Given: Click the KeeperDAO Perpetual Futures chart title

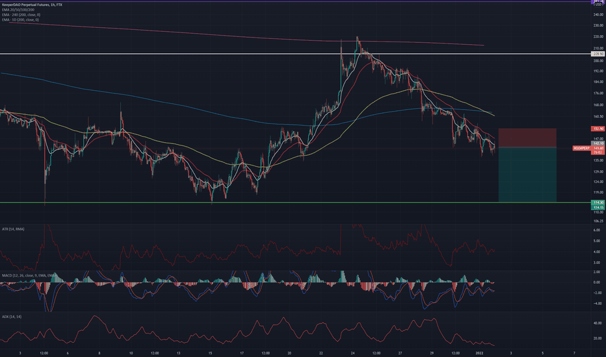Looking at the screenshot, I should coord(32,5).
